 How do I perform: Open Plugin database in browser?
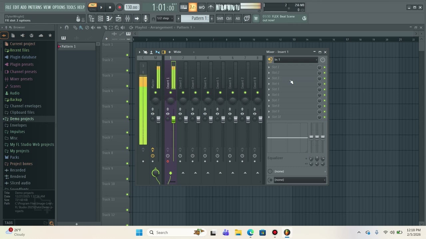click(x=23, y=57)
